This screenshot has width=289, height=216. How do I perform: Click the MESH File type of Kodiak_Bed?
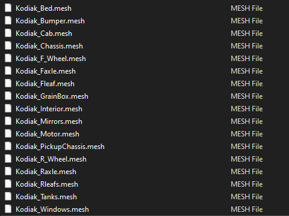(x=247, y=8)
